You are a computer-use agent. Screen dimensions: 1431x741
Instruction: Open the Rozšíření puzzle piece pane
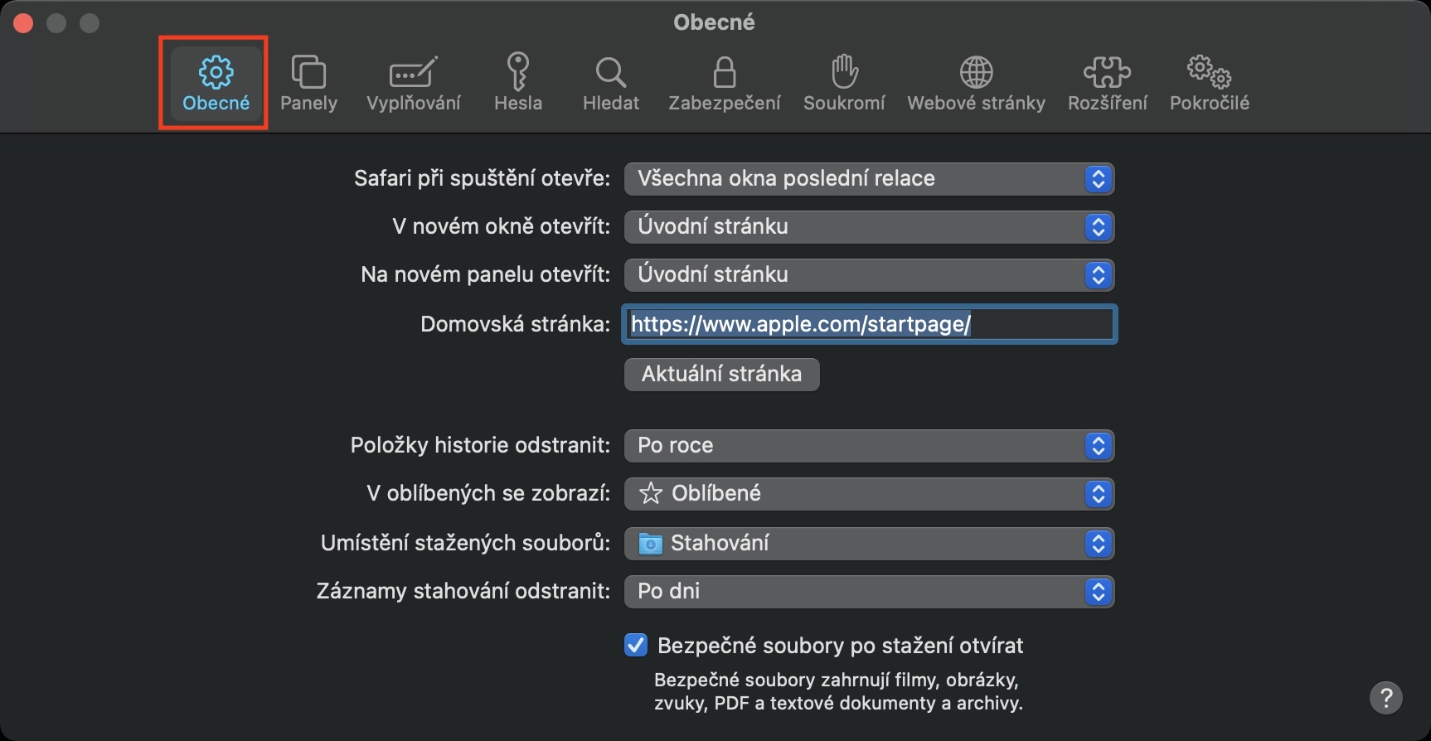[x=1107, y=83]
